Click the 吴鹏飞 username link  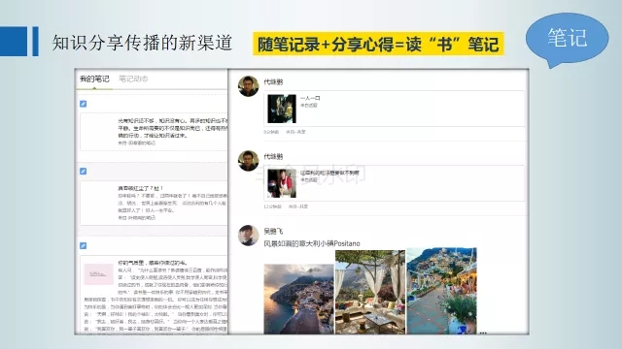(x=273, y=231)
